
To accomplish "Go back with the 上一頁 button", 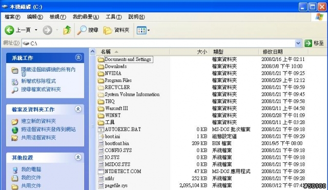I will 17,30.
